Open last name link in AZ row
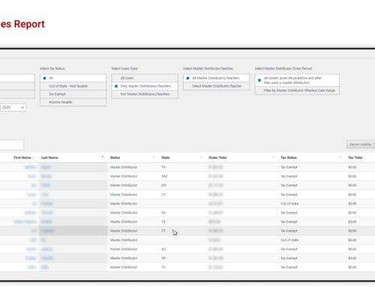The height and width of the screenshot is (287, 375). click(47, 250)
